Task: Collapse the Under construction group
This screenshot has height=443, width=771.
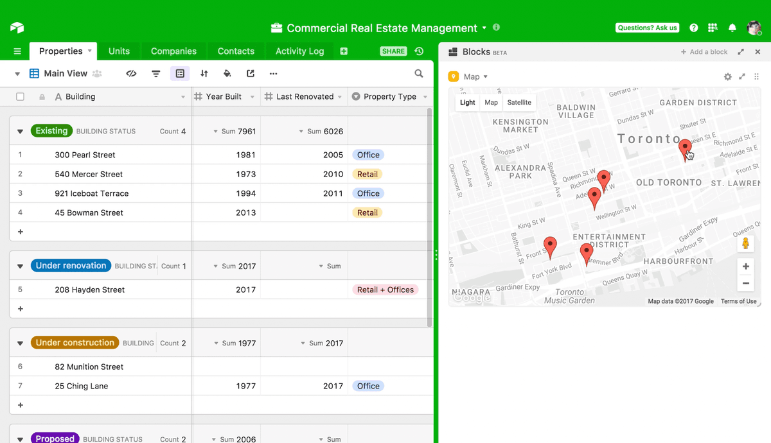Action: coord(20,343)
